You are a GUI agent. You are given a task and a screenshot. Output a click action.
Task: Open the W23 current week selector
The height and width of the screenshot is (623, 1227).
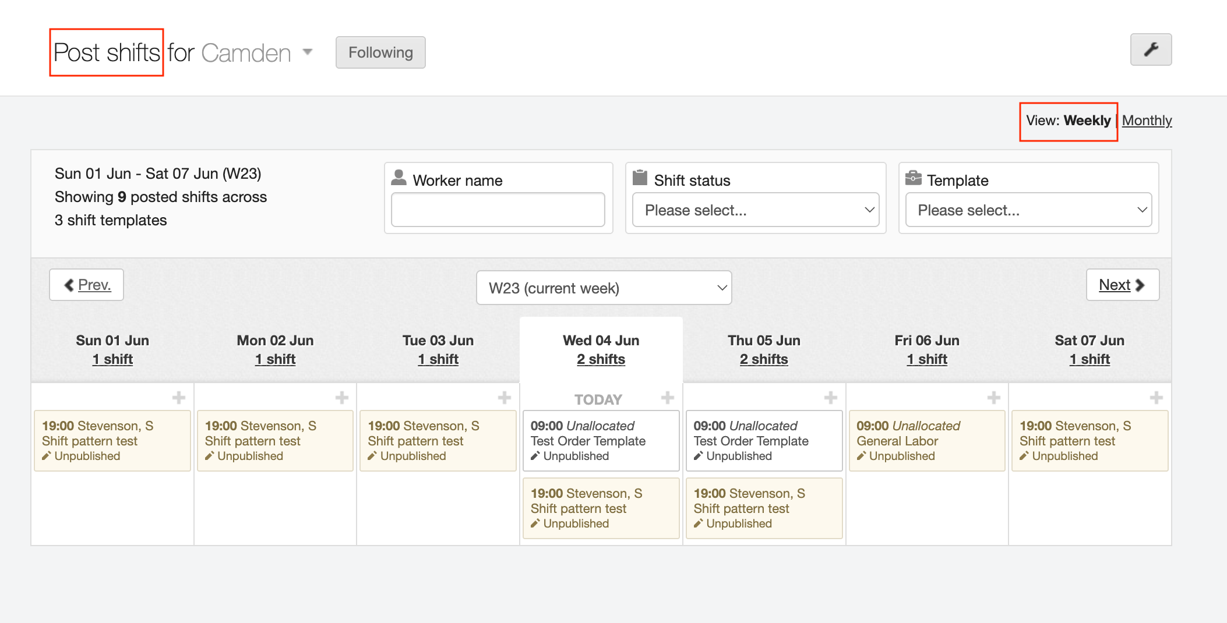click(x=604, y=288)
